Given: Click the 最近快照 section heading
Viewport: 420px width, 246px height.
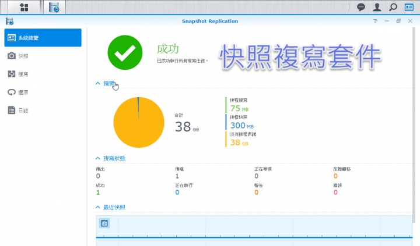Looking at the screenshot, I should (114, 207).
